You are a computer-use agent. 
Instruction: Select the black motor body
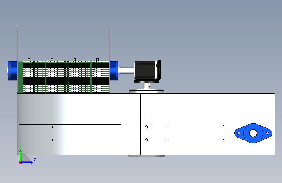[145, 71]
